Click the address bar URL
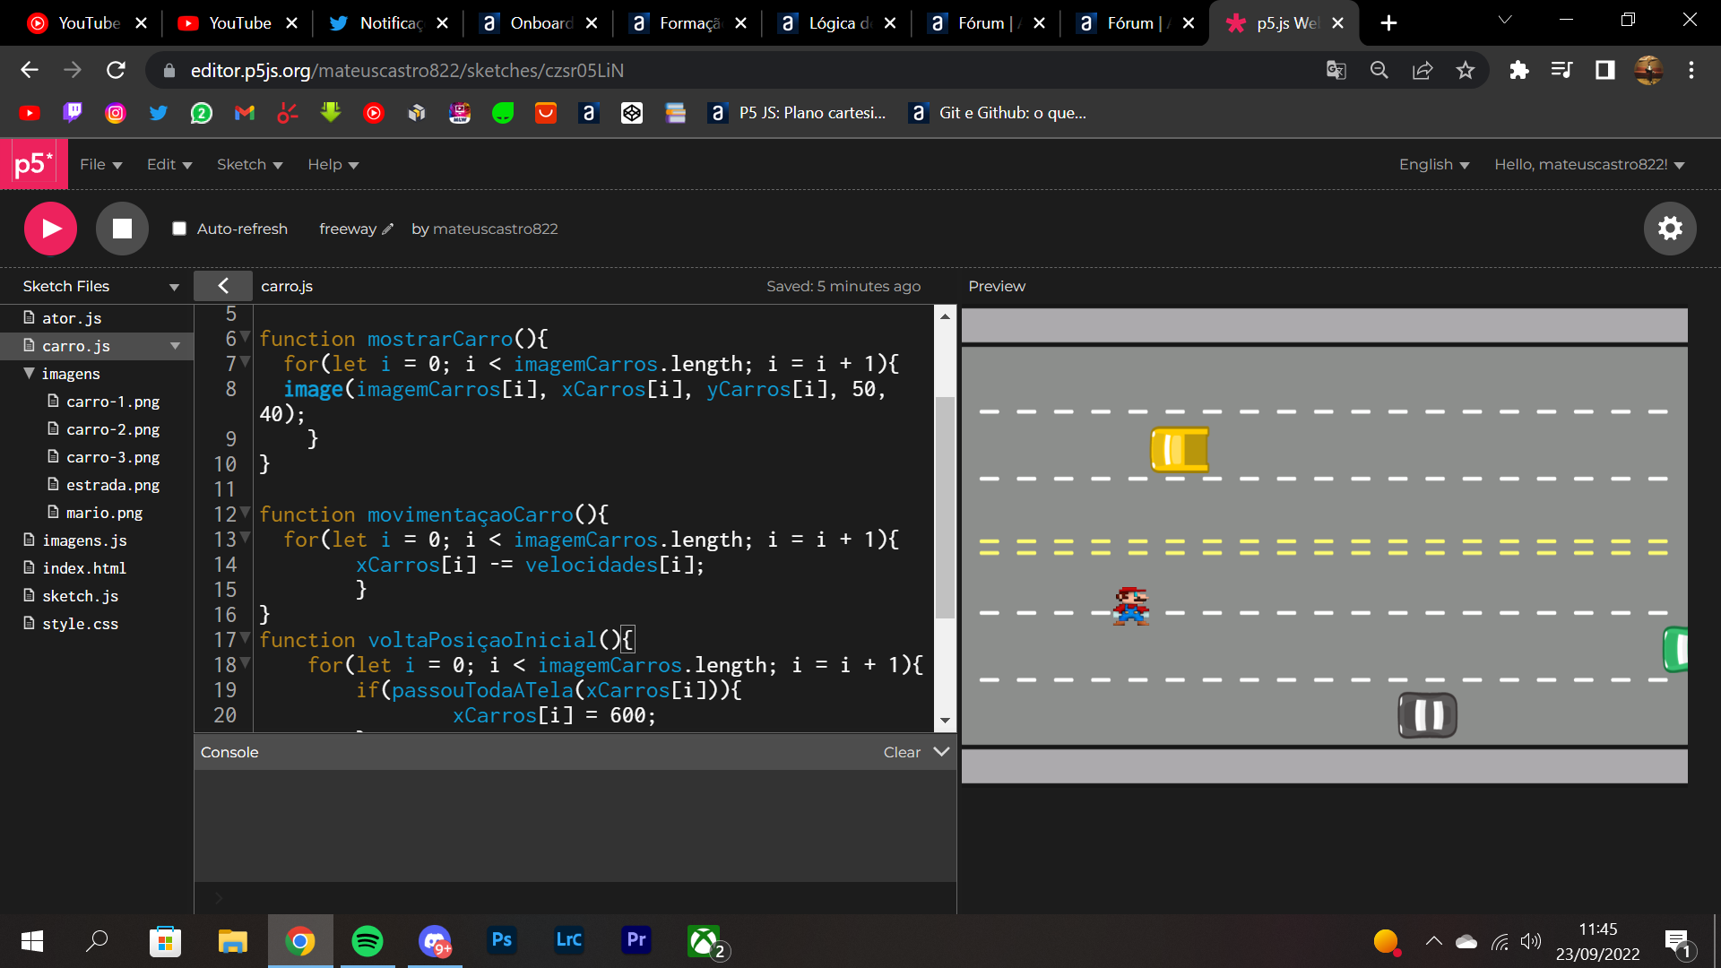 (407, 70)
